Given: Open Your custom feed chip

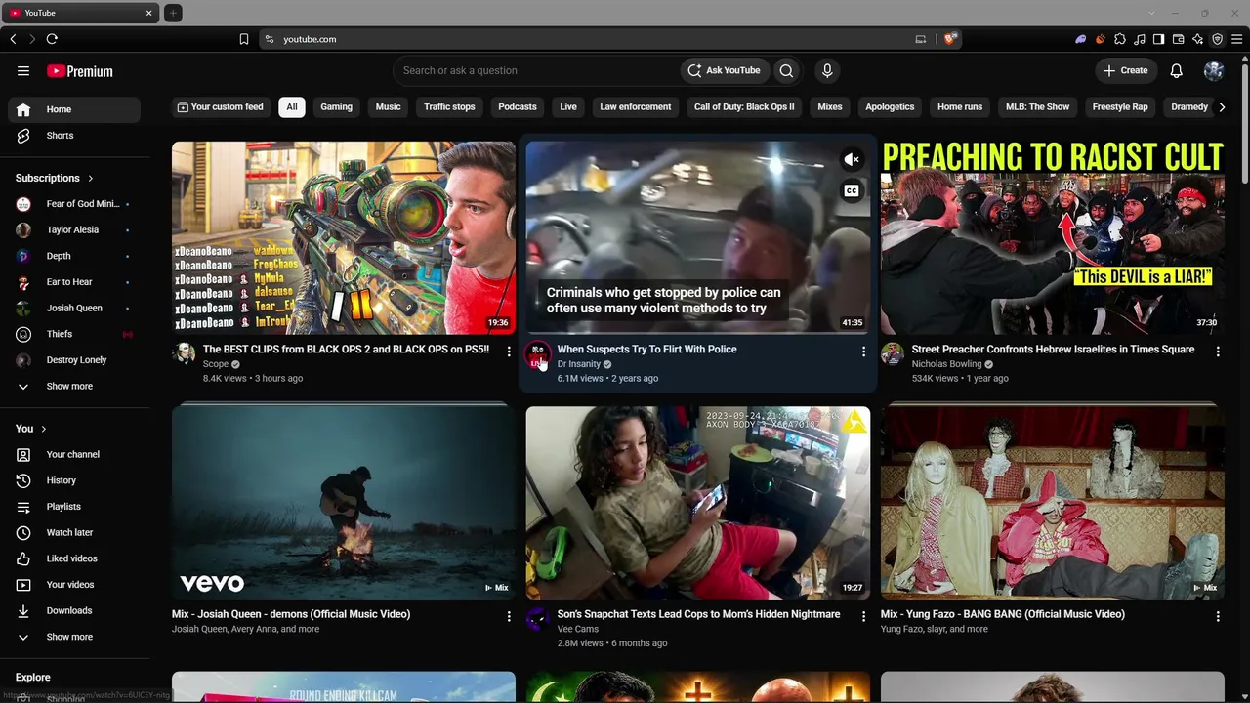Looking at the screenshot, I should point(221,106).
